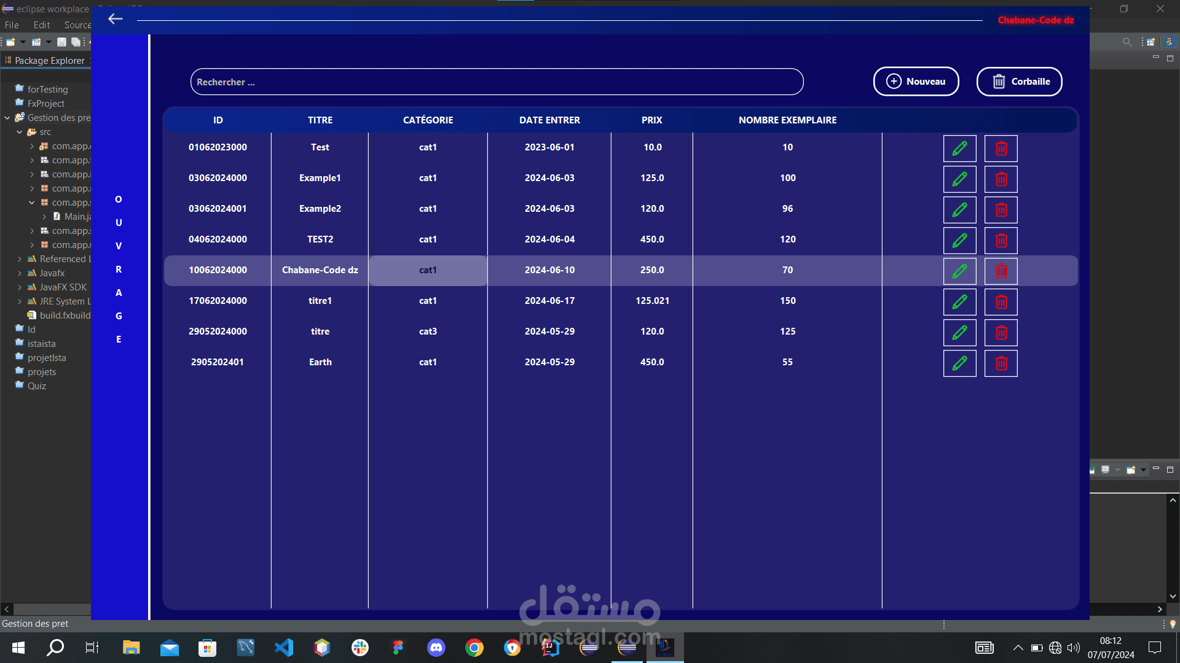Delete the cat3 titre row
This screenshot has width=1180, height=663.
tap(1001, 332)
